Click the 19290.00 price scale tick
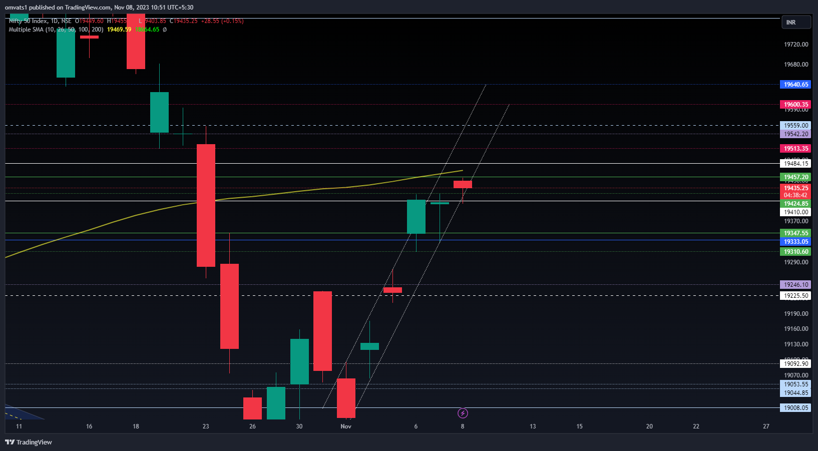 [796, 262]
